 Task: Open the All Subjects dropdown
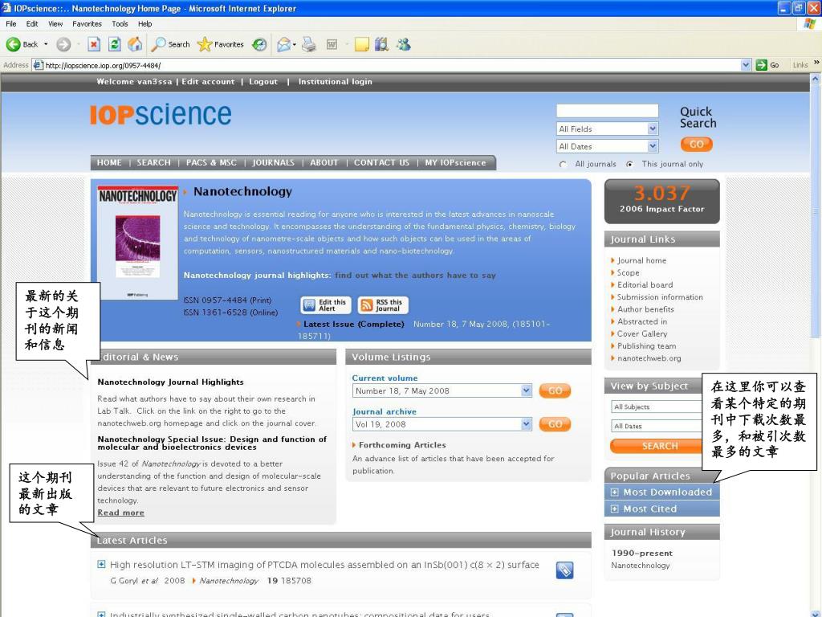click(657, 407)
